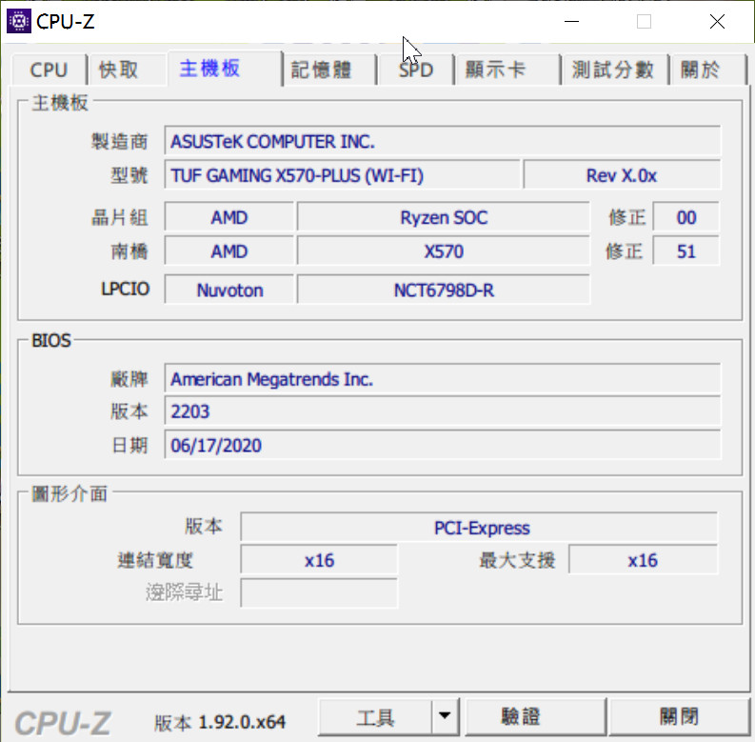Click the Rev X.0x field
The width and height of the screenshot is (755, 742).
[622, 175]
